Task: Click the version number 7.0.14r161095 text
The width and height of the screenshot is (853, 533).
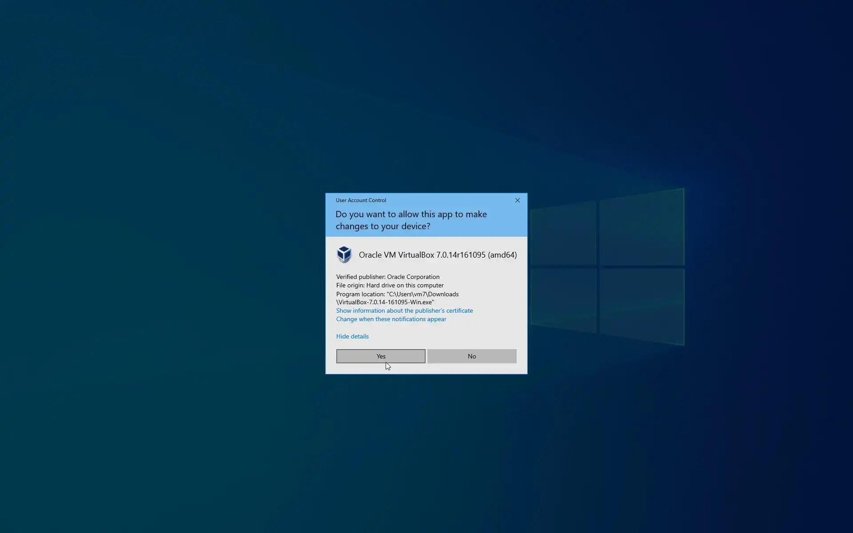Action: [x=461, y=255]
